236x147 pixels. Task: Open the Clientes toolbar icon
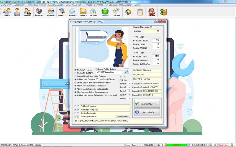point(7,12)
